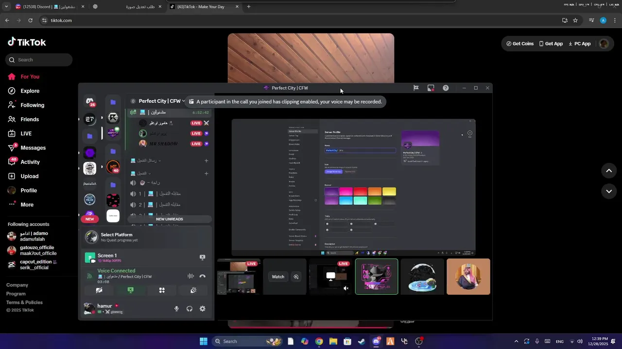Click PC App on TikTok
Screen dimensions: 622x349
(579, 44)
